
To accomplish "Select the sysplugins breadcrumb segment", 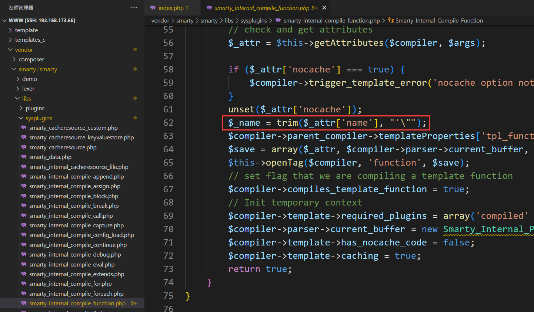I will pos(254,21).
